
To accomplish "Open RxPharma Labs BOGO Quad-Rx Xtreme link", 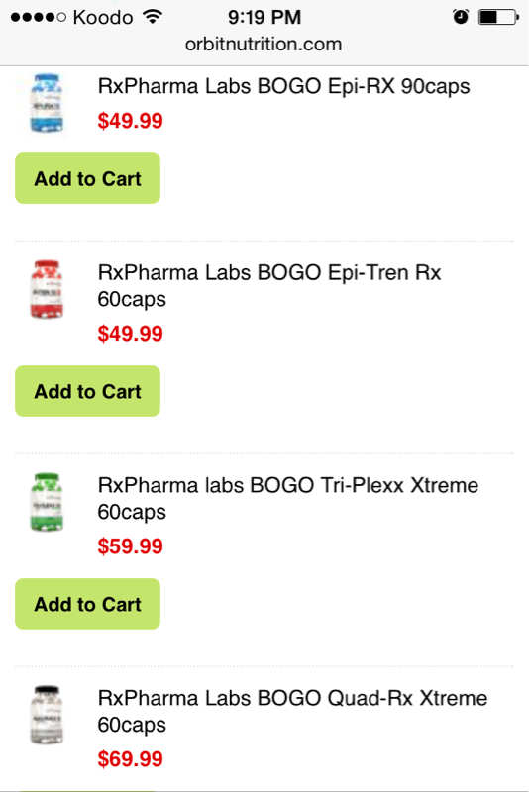I will point(292,711).
